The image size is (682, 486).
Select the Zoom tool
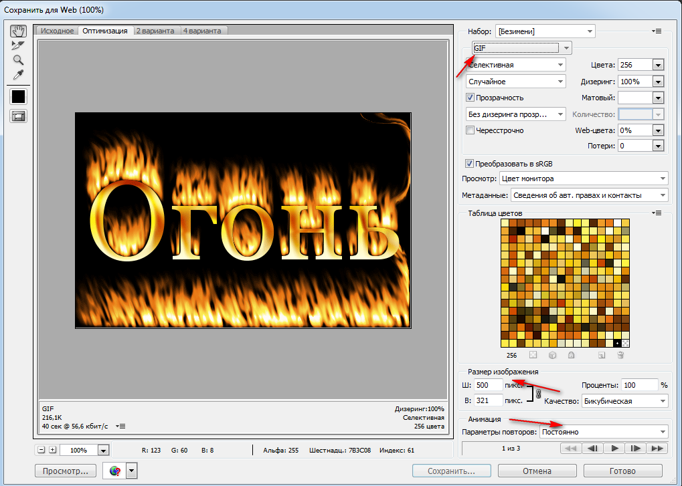pos(18,60)
